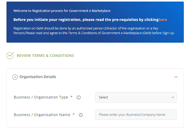Open the Business / Organisation Type Select dropdown

(136, 97)
